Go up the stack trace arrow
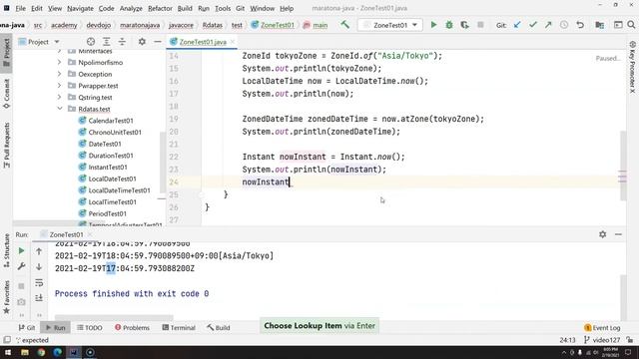 [39, 251]
